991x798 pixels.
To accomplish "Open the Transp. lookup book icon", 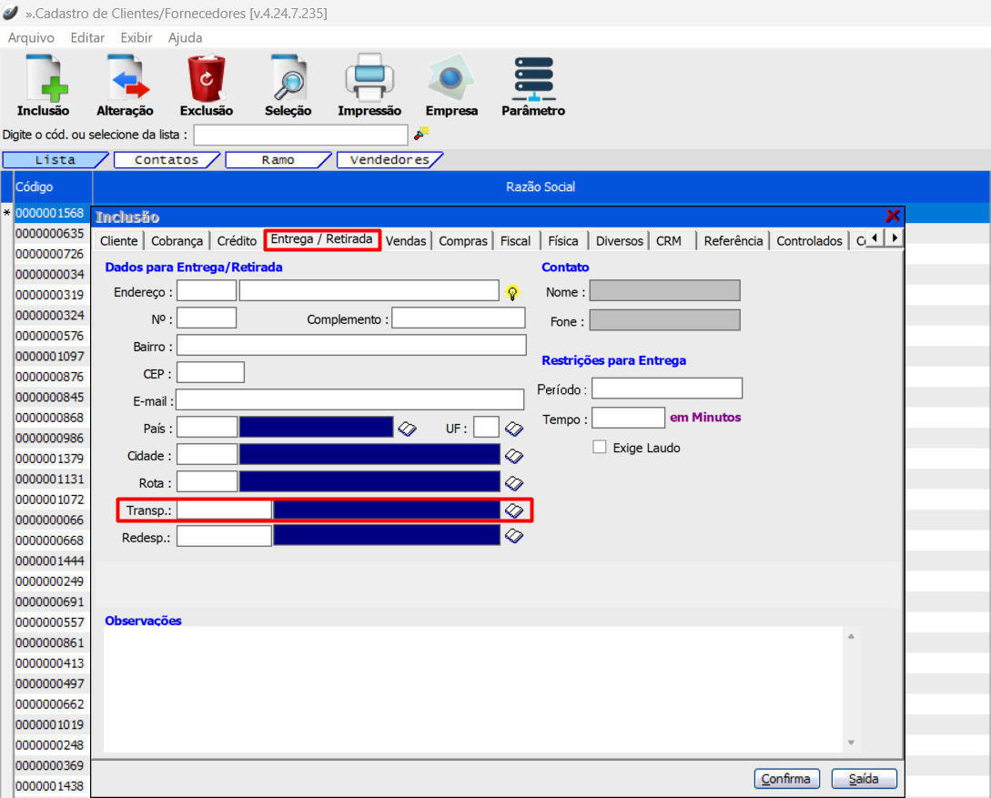I will [x=515, y=510].
